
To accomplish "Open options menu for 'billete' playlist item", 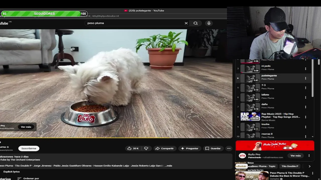I will [x=305, y=97].
